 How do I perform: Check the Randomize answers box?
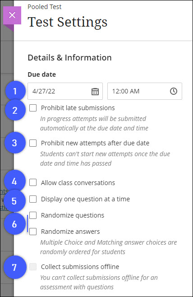tap(33, 232)
